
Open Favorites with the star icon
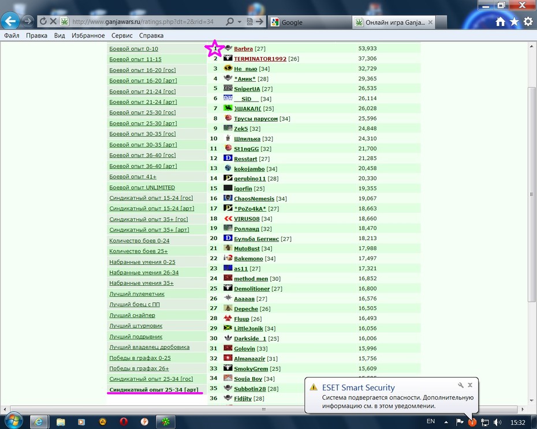click(514, 22)
